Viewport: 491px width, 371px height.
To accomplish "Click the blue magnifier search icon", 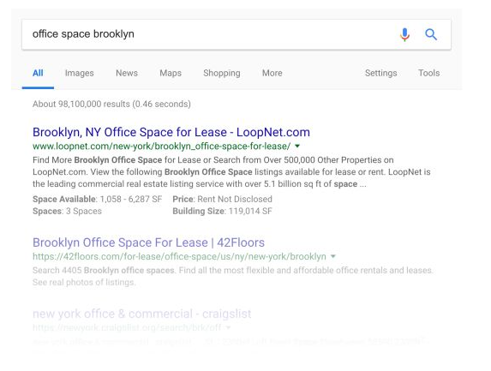I will coord(431,34).
